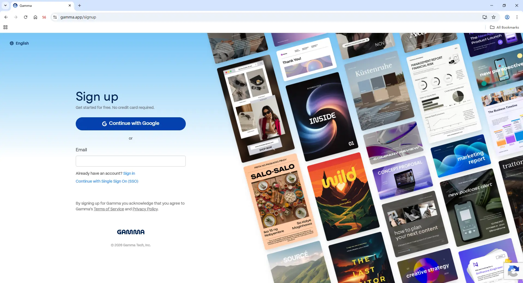View site information for gamma.app
The image size is (523, 283).
55,17
